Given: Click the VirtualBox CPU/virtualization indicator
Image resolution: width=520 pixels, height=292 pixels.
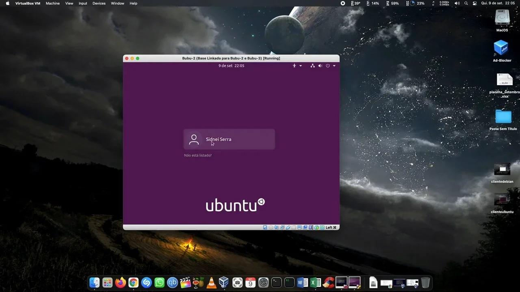Looking at the screenshot, I should [x=311, y=228].
